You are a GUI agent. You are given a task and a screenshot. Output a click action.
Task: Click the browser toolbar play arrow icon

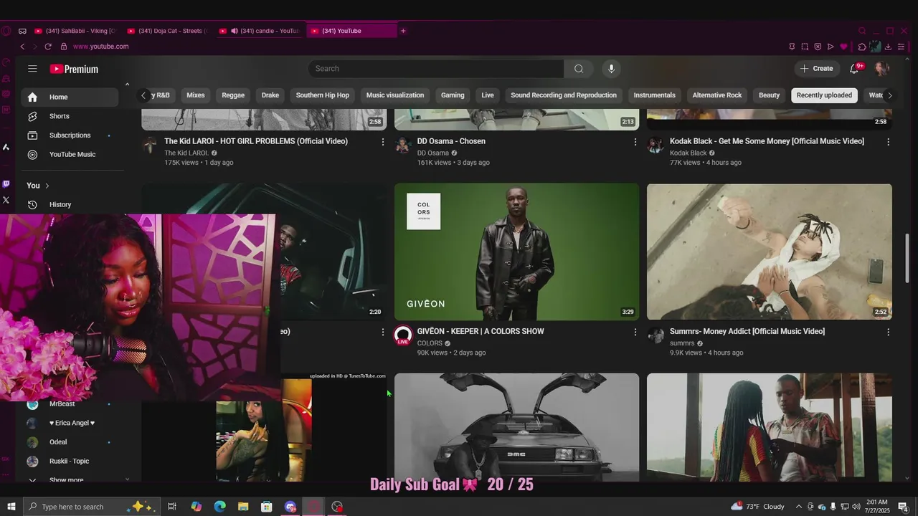[x=831, y=47]
